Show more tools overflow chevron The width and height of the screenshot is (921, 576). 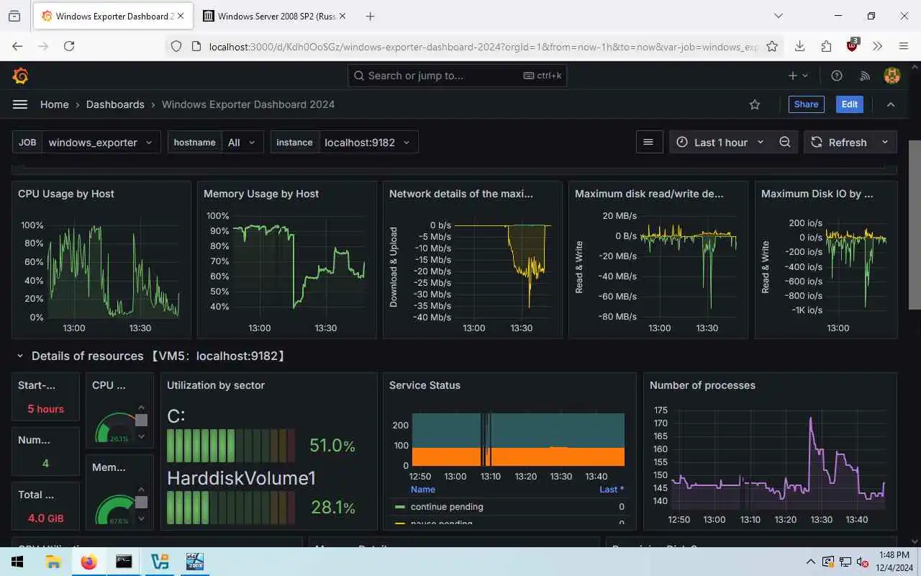pos(878,46)
